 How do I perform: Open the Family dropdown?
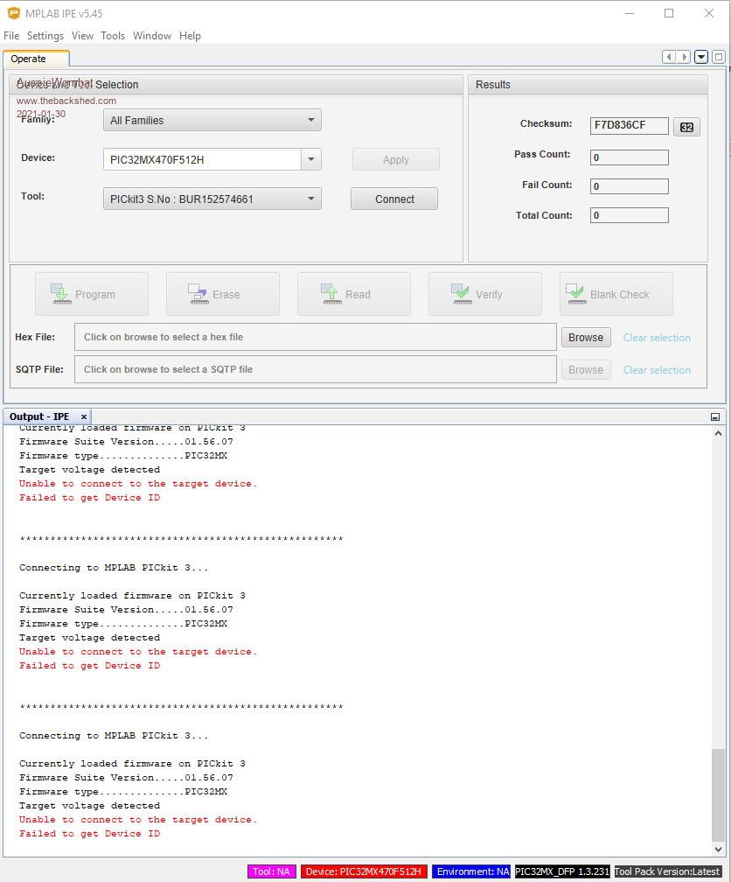[212, 121]
